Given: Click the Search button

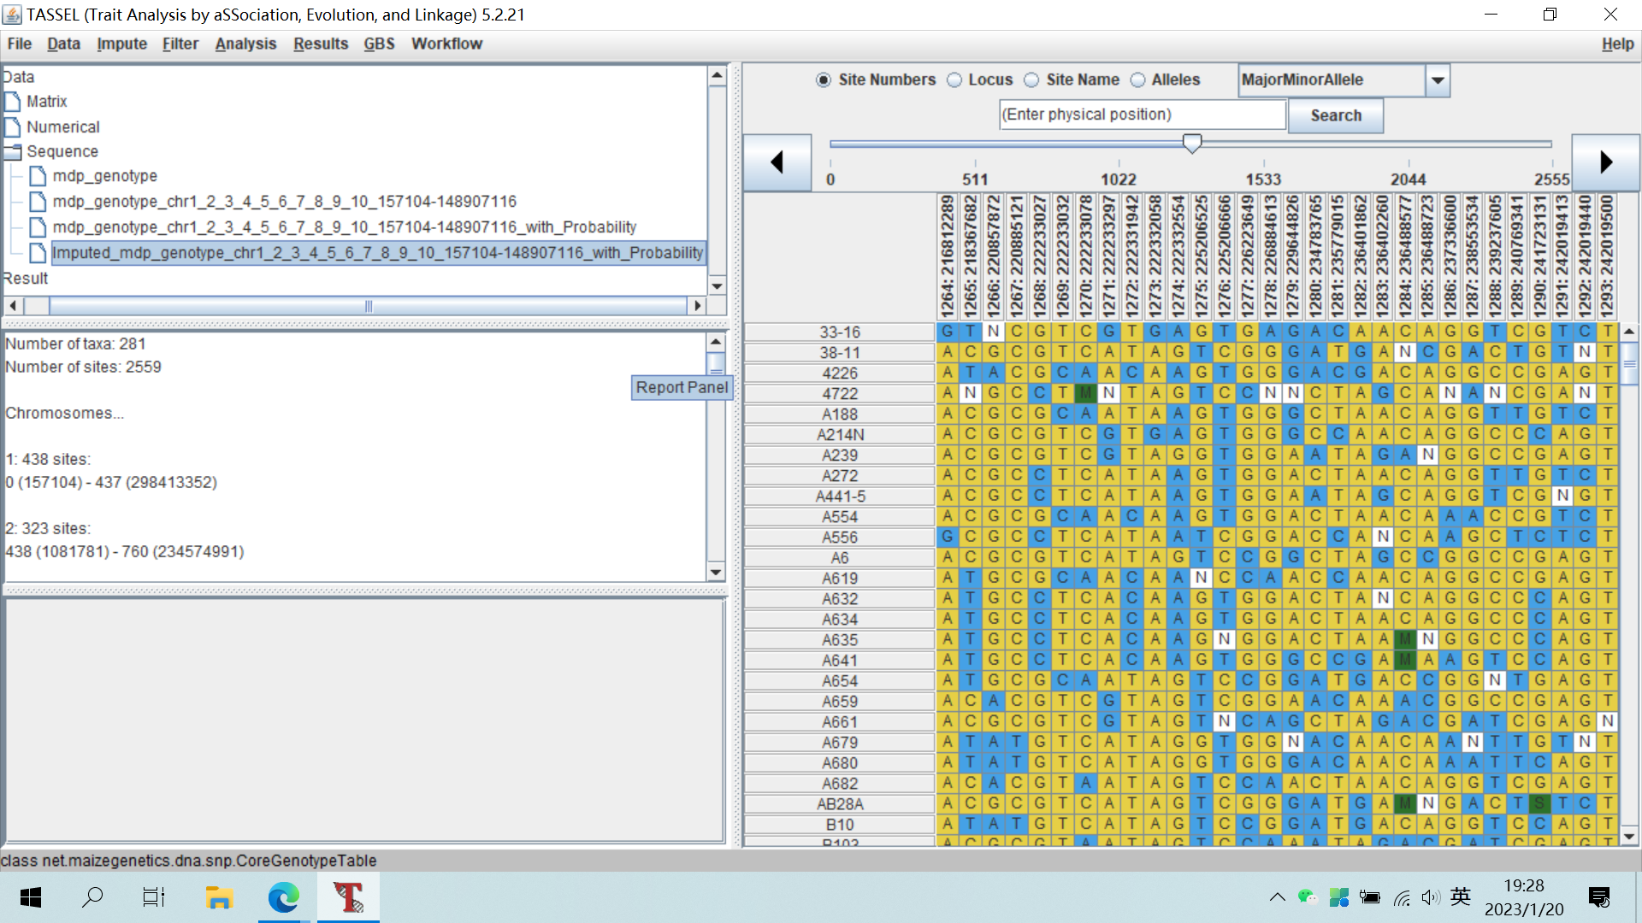Looking at the screenshot, I should pyautogui.click(x=1335, y=115).
